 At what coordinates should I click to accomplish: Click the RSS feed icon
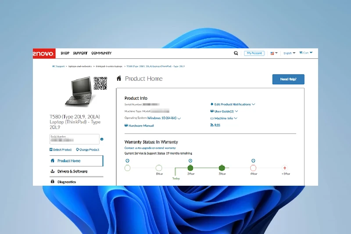tap(212, 125)
